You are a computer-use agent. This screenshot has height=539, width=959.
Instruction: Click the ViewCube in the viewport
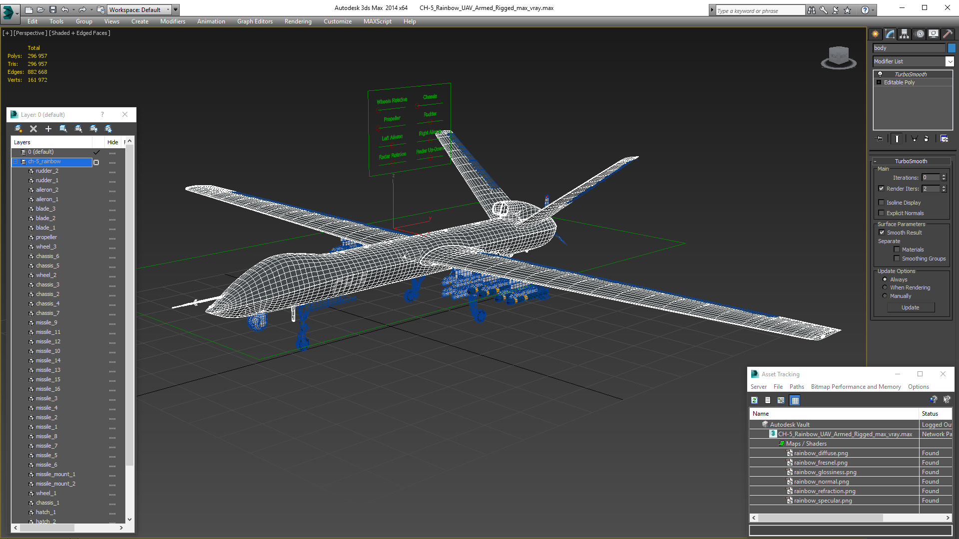point(839,57)
